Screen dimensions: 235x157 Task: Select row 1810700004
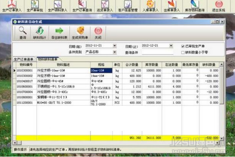pyautogui.click(x=116, y=92)
